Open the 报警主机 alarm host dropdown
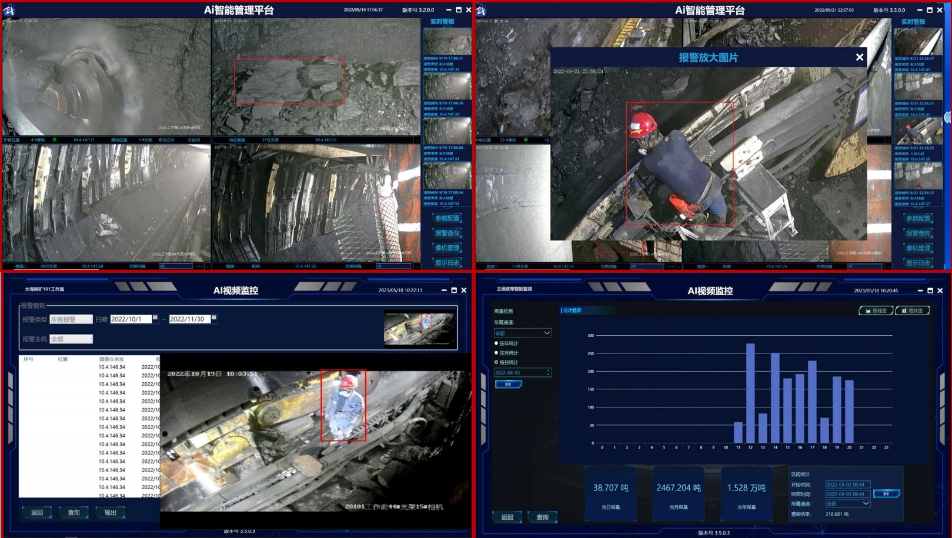The width and height of the screenshot is (952, 538). point(71,339)
